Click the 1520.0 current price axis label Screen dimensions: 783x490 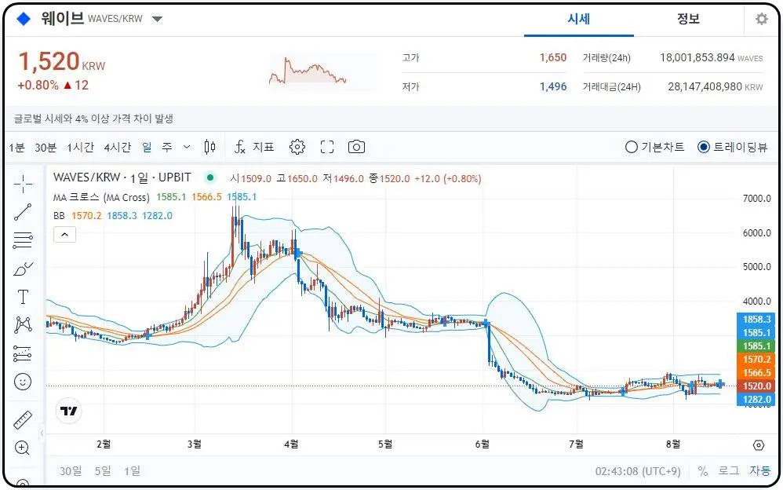(756, 386)
